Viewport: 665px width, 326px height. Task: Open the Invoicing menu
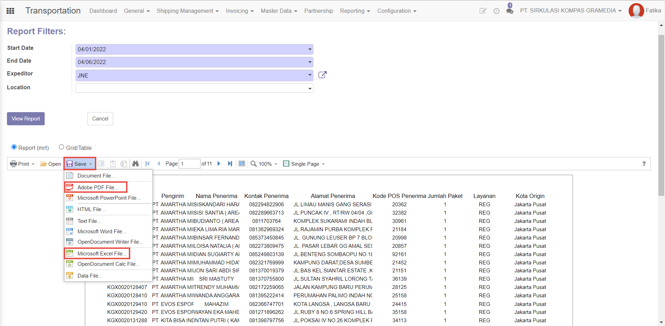(x=240, y=11)
